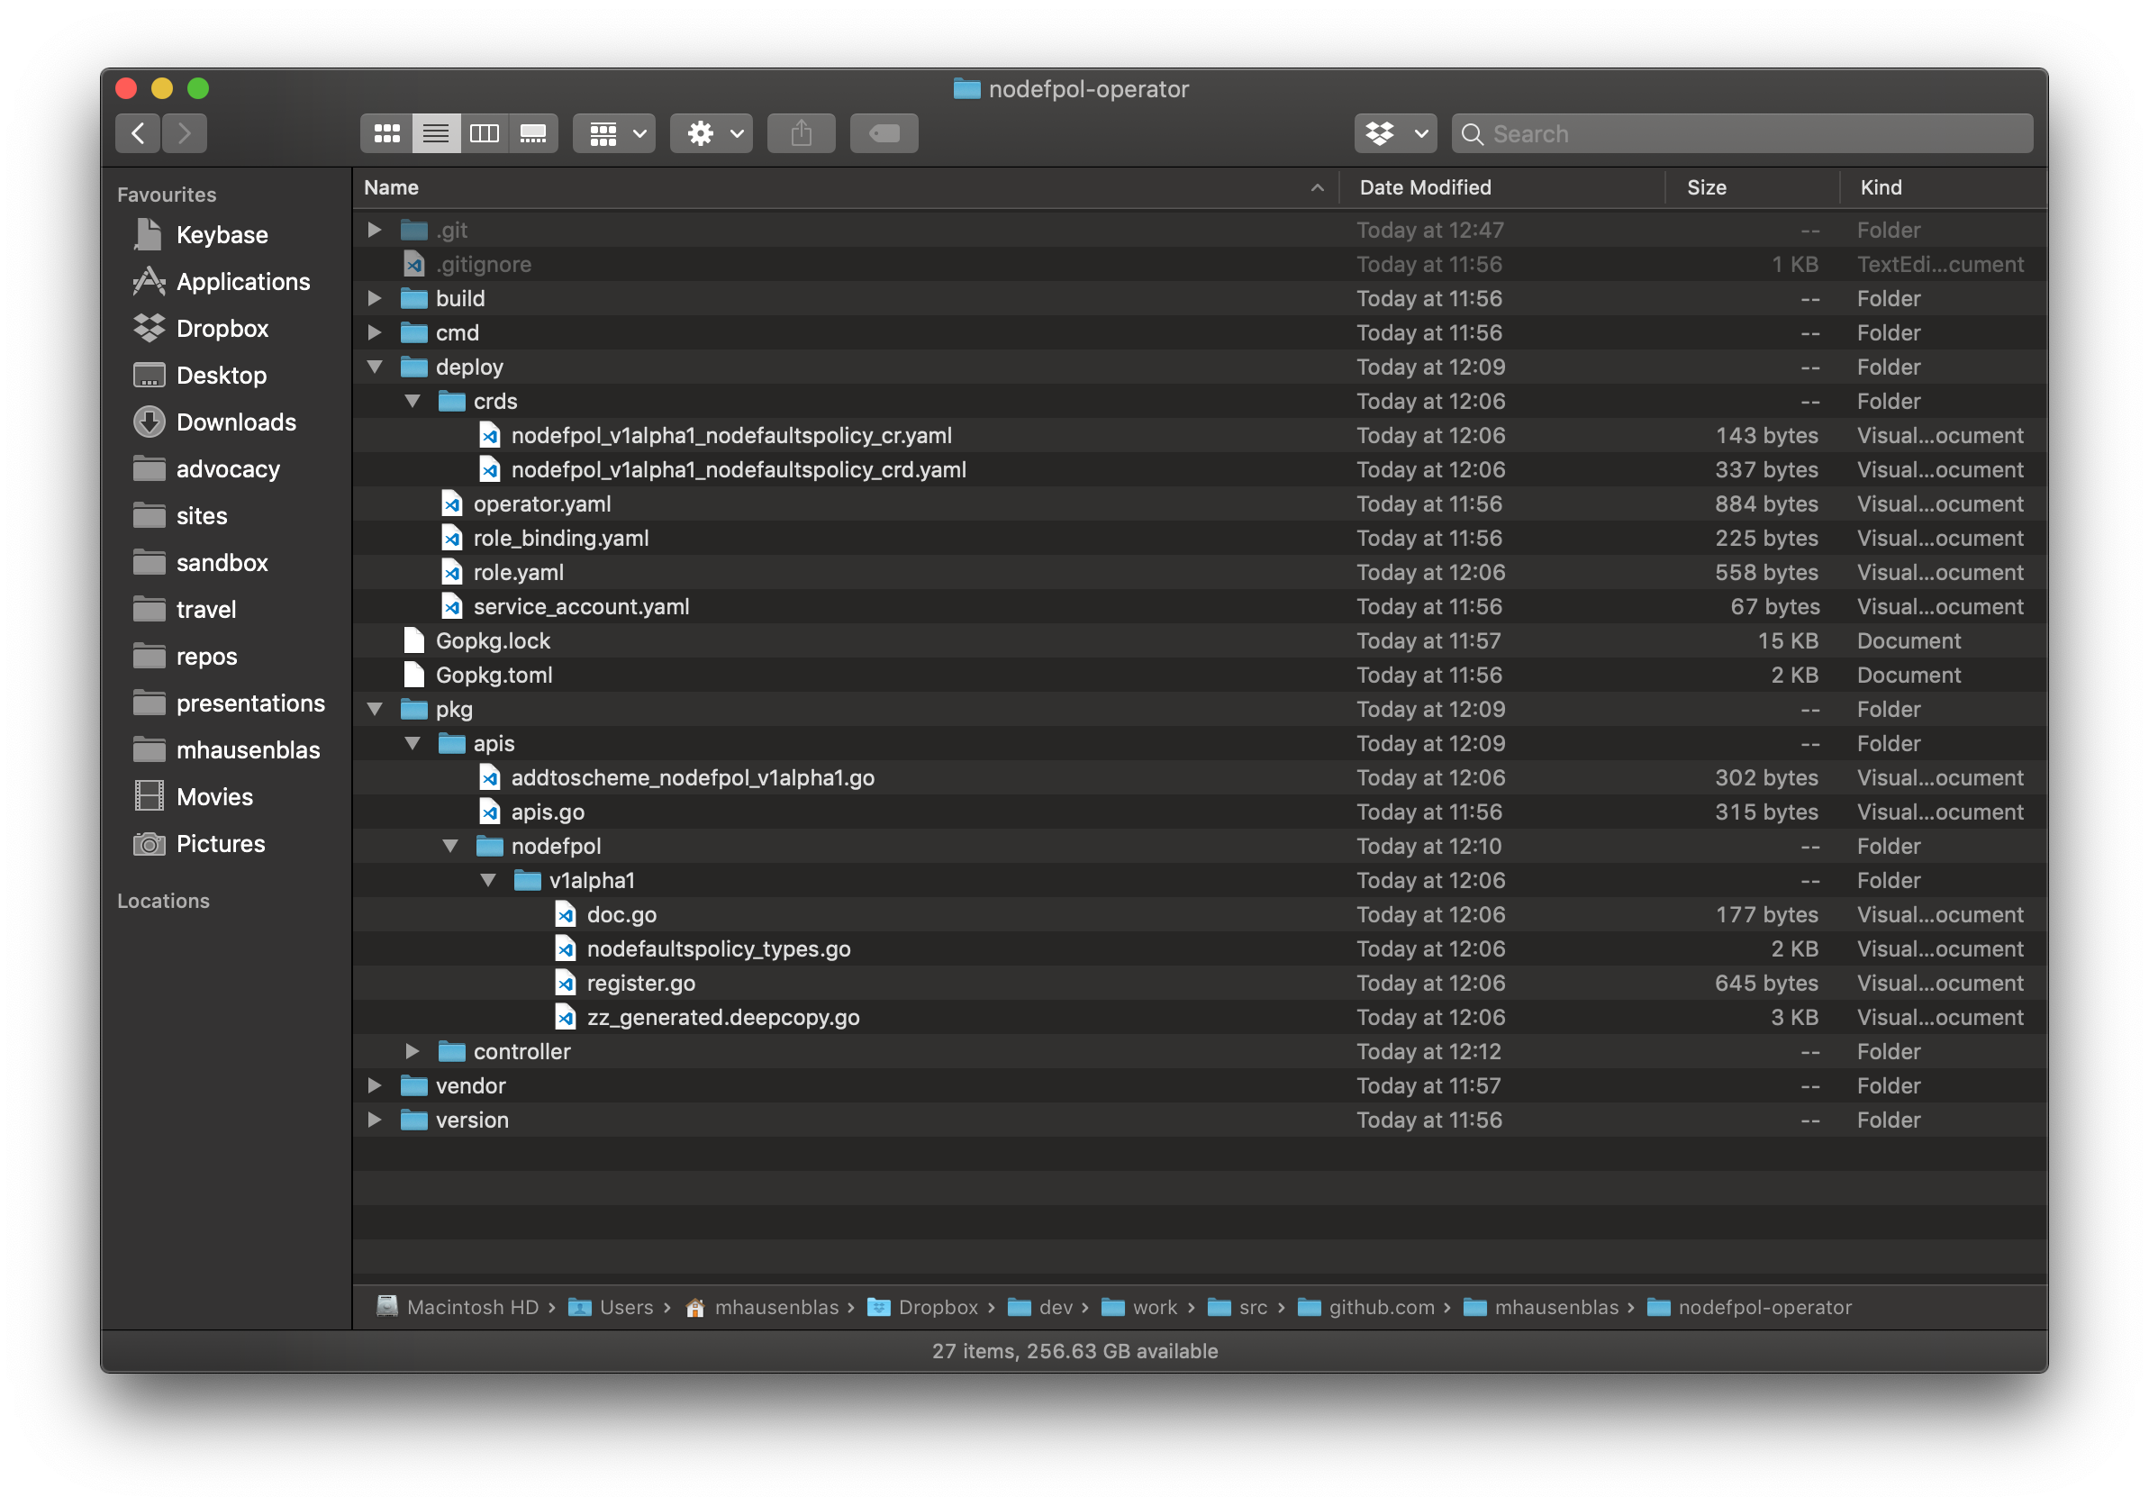Image resolution: width=2149 pixels, height=1506 pixels.
Task: Go back with the back arrow
Action: 138,134
